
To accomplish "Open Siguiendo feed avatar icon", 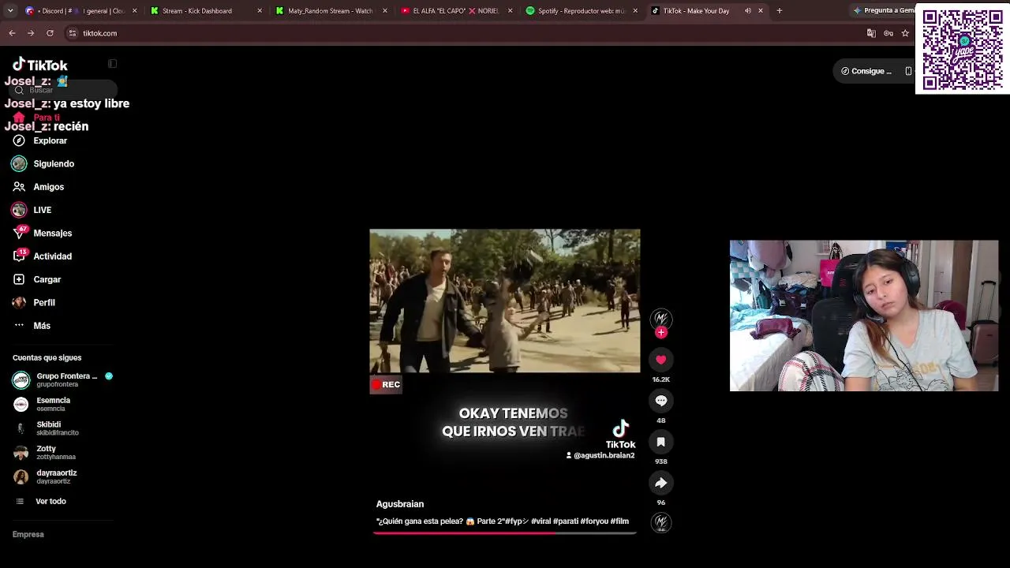I will pos(19,163).
